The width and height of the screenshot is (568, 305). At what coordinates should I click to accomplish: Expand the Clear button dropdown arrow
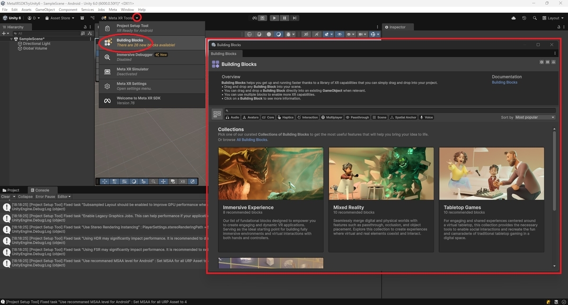point(14,197)
